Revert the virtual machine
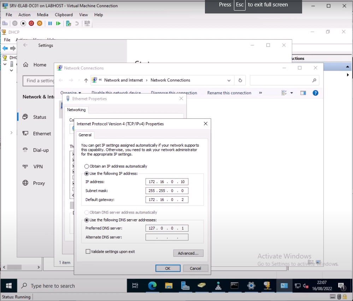353x301 pixels. [77, 23]
